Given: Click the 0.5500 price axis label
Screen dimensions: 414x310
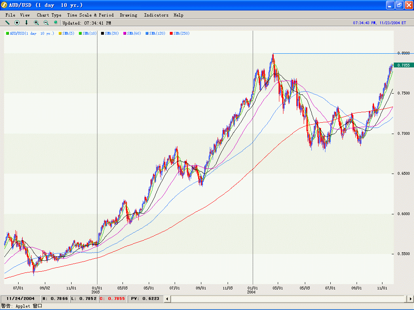Looking at the screenshot, I should [403, 254].
